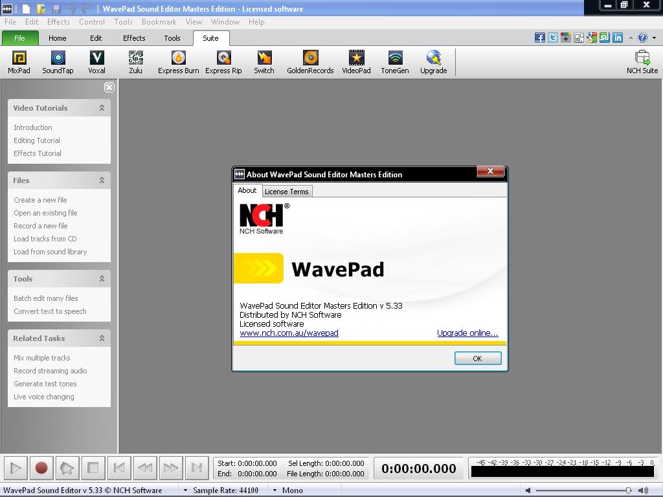Click OK in the About dialog
Image resolution: width=663 pixels, height=497 pixels.
pos(478,359)
